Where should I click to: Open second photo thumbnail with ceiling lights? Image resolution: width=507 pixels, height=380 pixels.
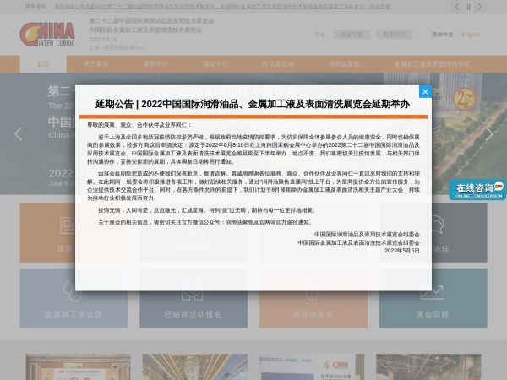pyautogui.click(x=195, y=366)
